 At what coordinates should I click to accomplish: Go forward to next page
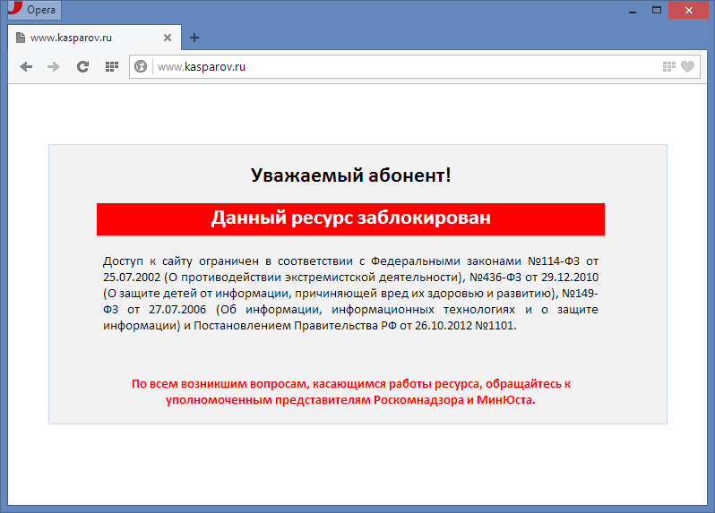coord(54,67)
